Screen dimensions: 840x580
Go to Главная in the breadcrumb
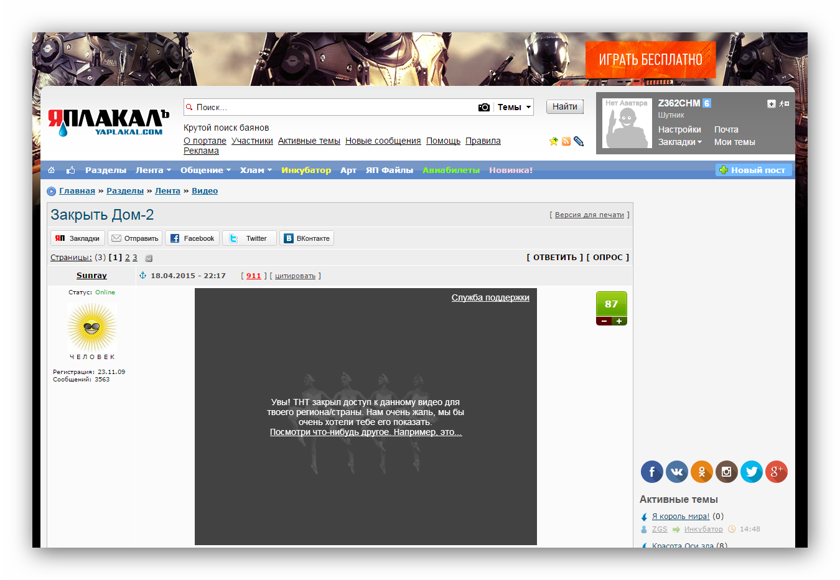pos(77,191)
